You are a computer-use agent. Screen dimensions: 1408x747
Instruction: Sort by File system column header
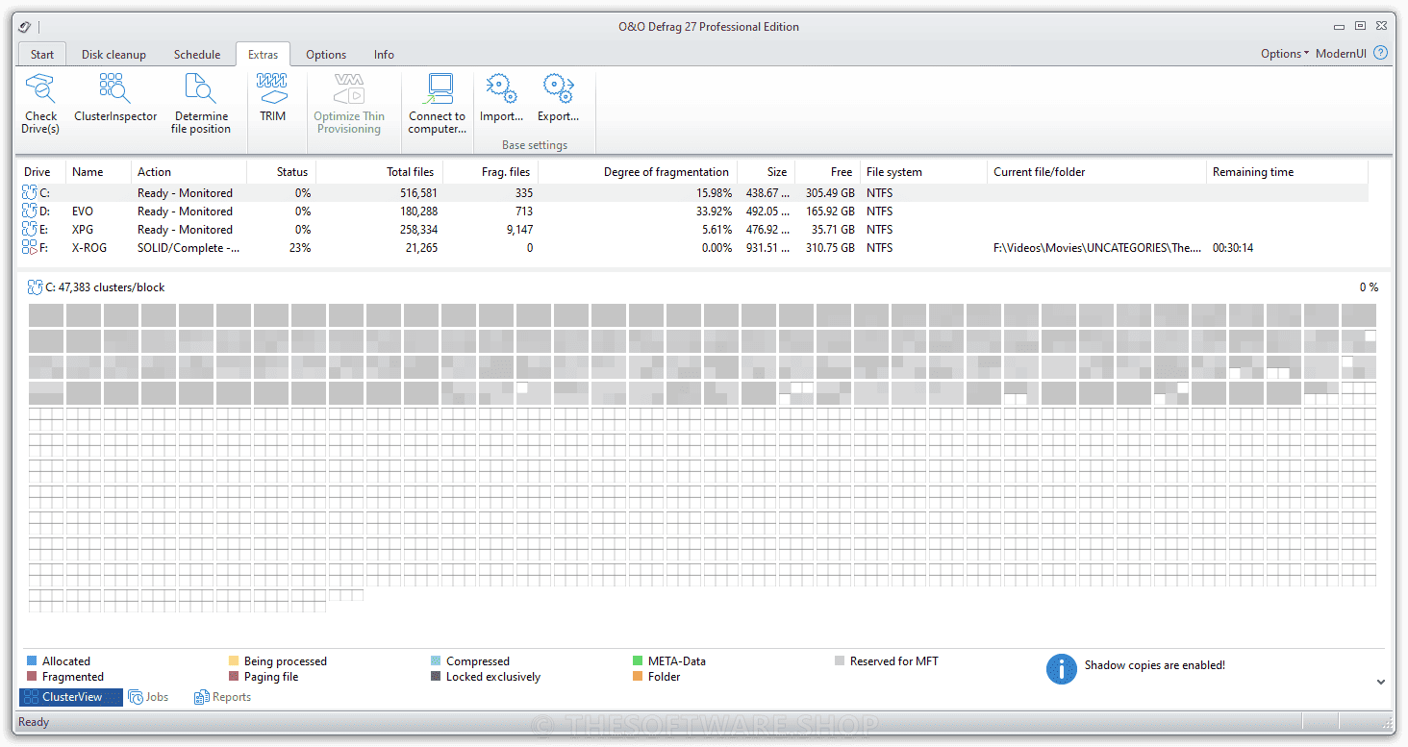click(x=923, y=172)
